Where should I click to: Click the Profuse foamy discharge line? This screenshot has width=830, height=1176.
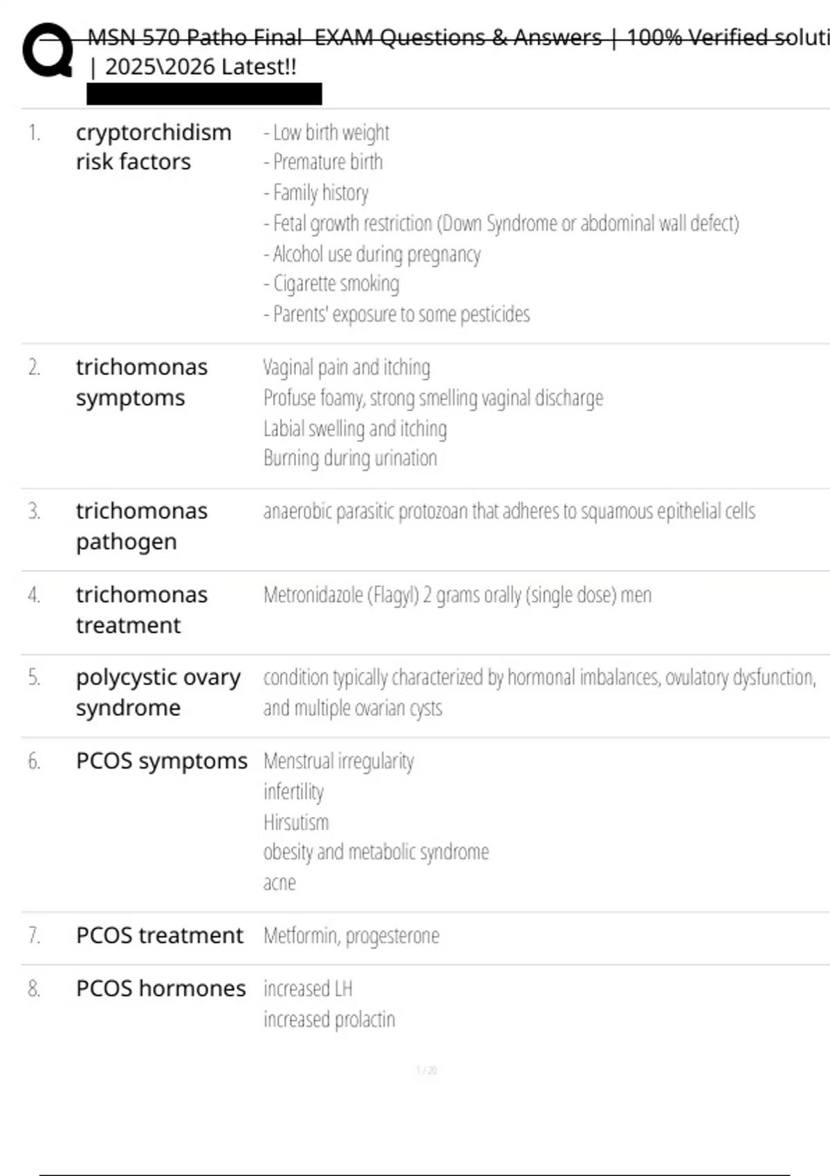click(433, 398)
